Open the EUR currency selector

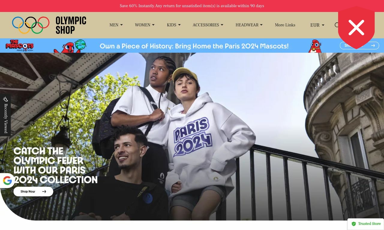[317, 25]
